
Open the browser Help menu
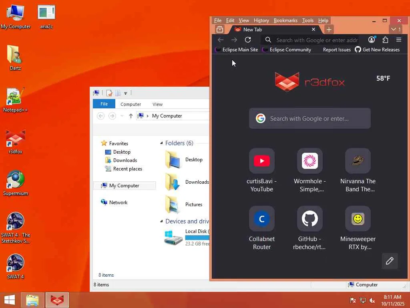[x=323, y=20]
